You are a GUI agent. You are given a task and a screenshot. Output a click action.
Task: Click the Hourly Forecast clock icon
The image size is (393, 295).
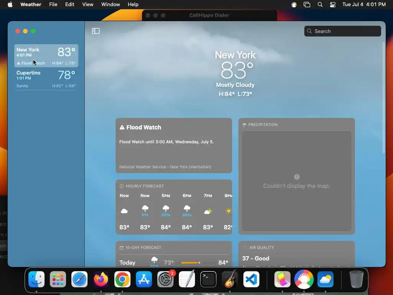tap(122, 186)
